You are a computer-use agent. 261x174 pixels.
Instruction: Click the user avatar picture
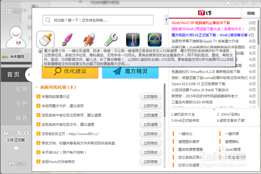[x=16, y=37]
